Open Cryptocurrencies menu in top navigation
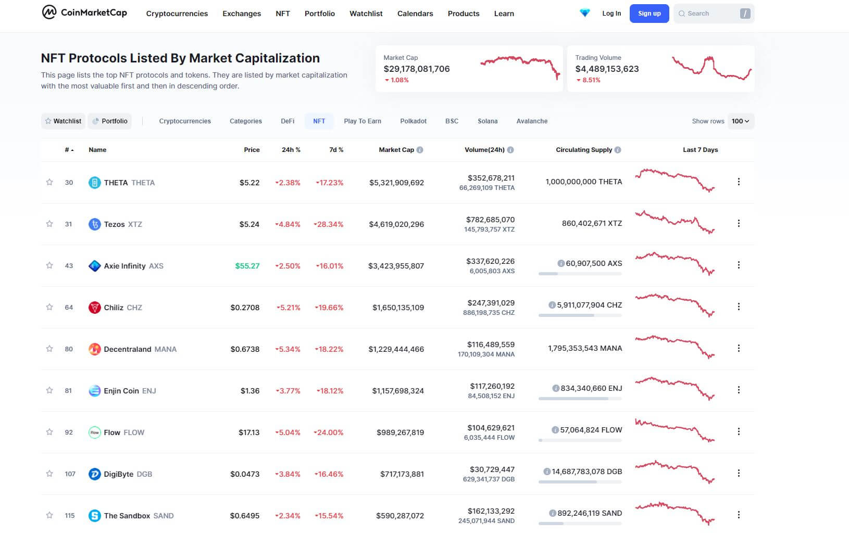Screen dimensions: 849x535 (x=177, y=14)
